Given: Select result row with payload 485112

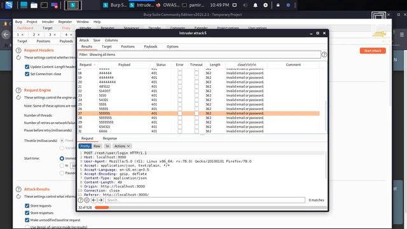Looking at the screenshot, I should tap(198, 87).
